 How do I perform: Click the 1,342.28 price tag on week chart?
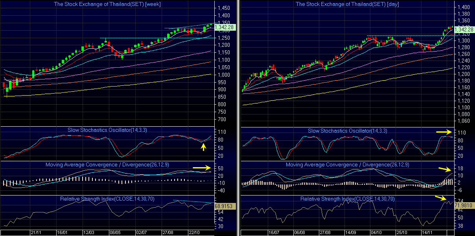225,27
